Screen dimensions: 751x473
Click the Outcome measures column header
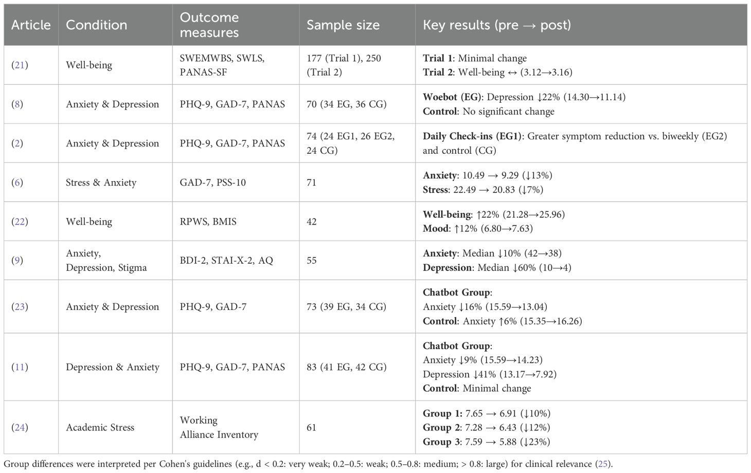point(209,25)
